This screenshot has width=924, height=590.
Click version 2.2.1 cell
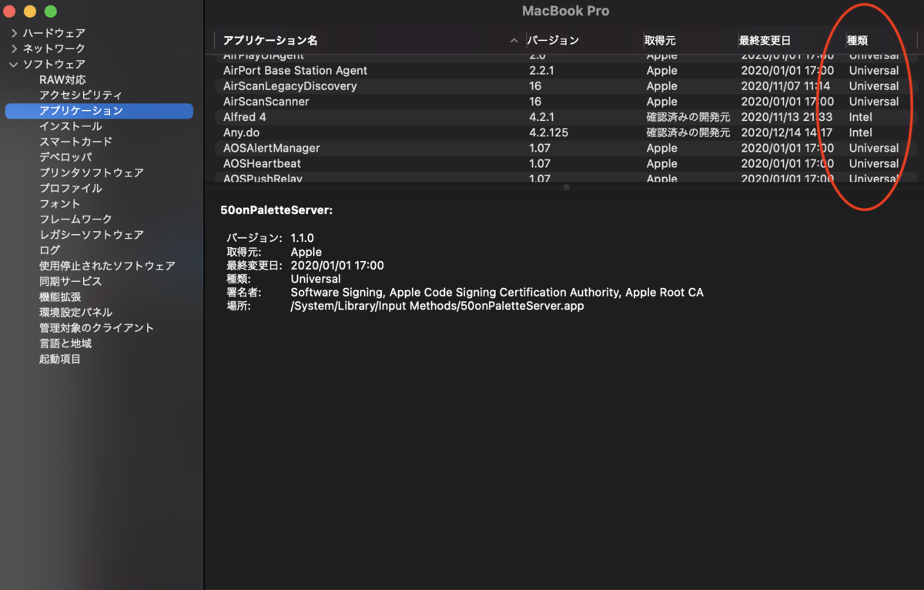pos(542,71)
